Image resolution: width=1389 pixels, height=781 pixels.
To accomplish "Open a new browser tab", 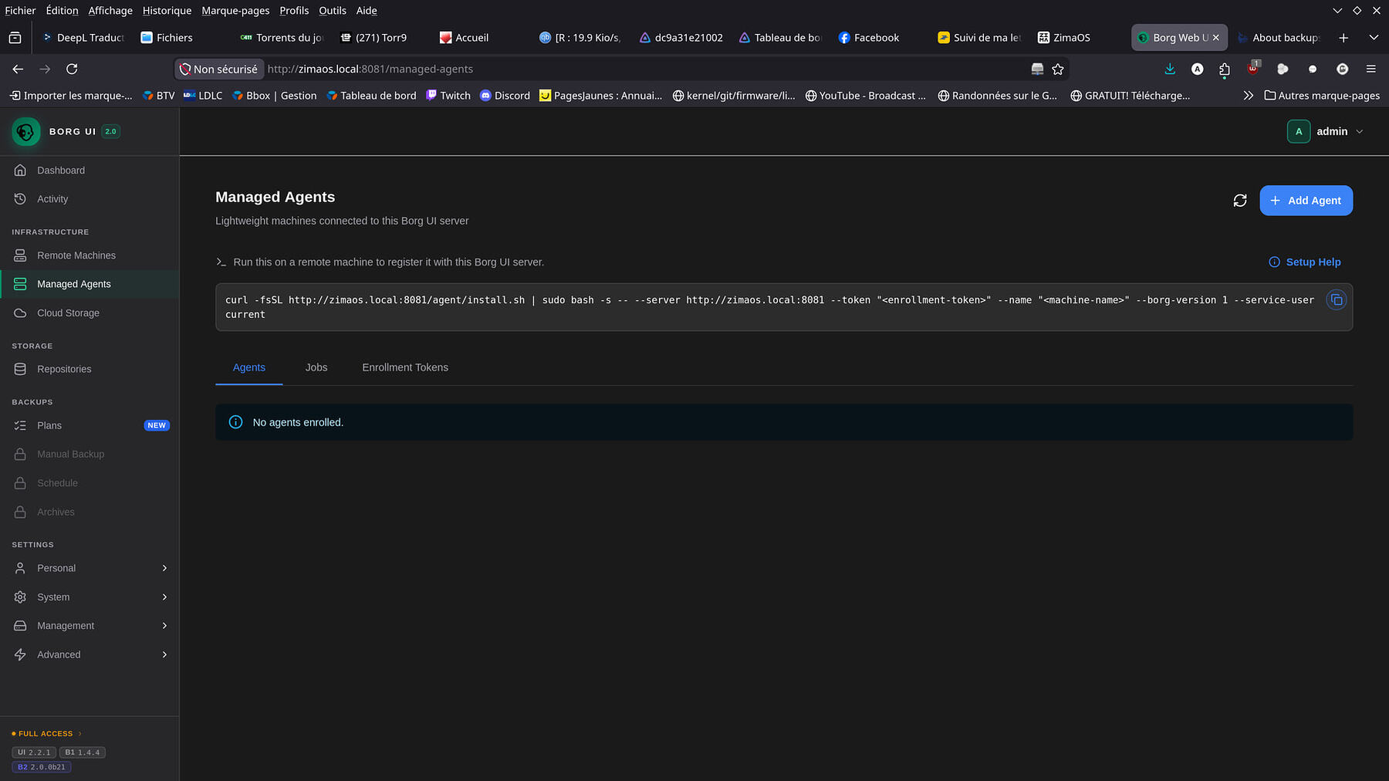I will click(1343, 38).
